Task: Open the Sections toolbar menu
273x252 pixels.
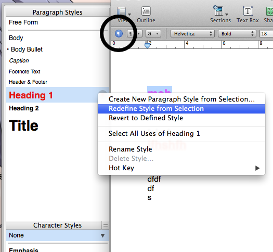Action: [220, 15]
